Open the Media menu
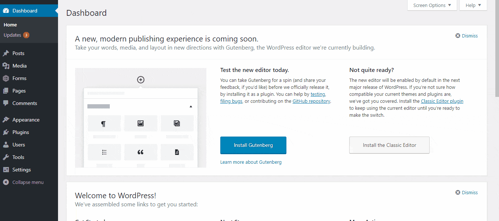 tap(29, 66)
